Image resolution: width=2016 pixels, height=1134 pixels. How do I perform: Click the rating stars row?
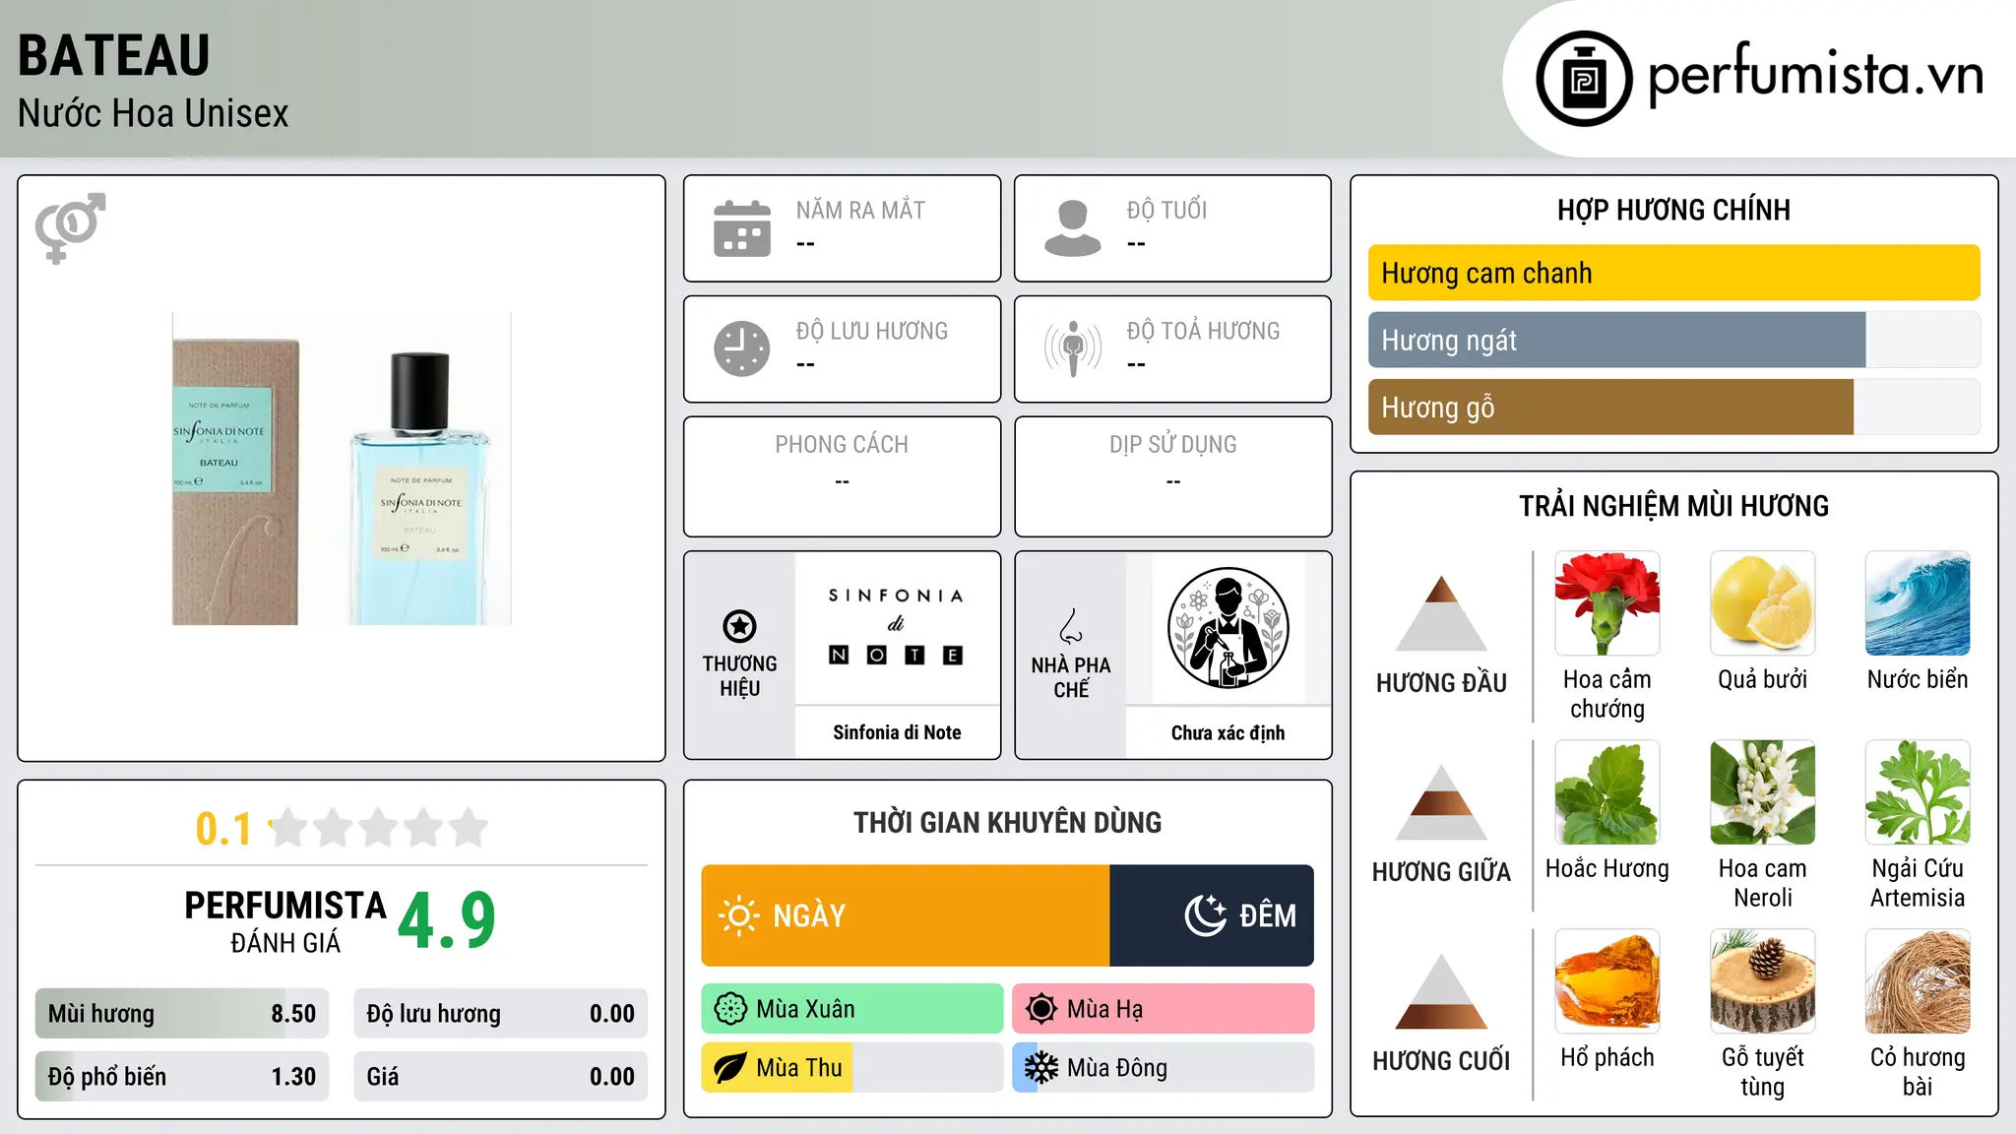point(378,828)
